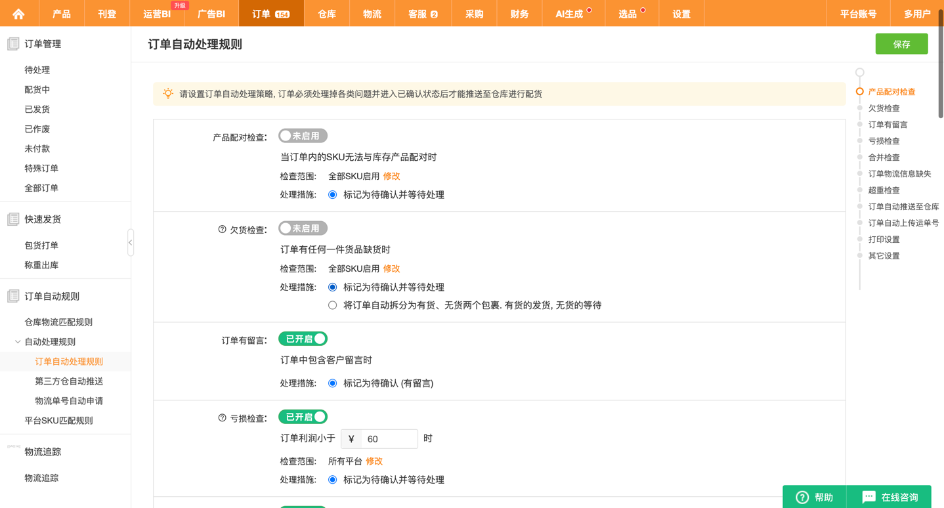Click the home icon in top navigation
944x508 pixels.
point(18,14)
